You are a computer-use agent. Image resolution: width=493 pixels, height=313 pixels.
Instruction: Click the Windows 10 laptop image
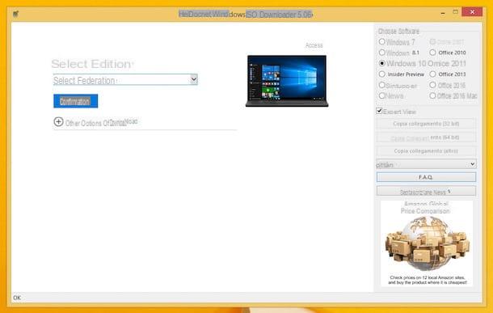click(x=287, y=81)
